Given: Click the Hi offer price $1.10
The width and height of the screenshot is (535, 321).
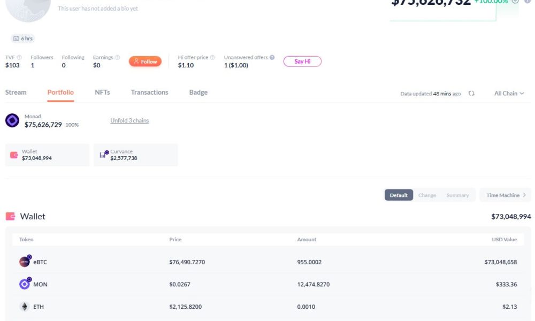Looking at the screenshot, I should point(186,65).
